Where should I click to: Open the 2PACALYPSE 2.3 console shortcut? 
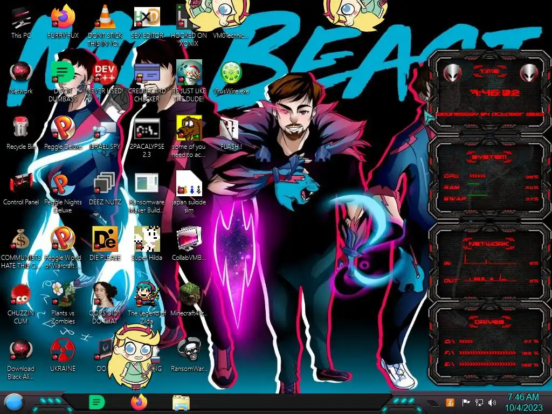pos(147,128)
